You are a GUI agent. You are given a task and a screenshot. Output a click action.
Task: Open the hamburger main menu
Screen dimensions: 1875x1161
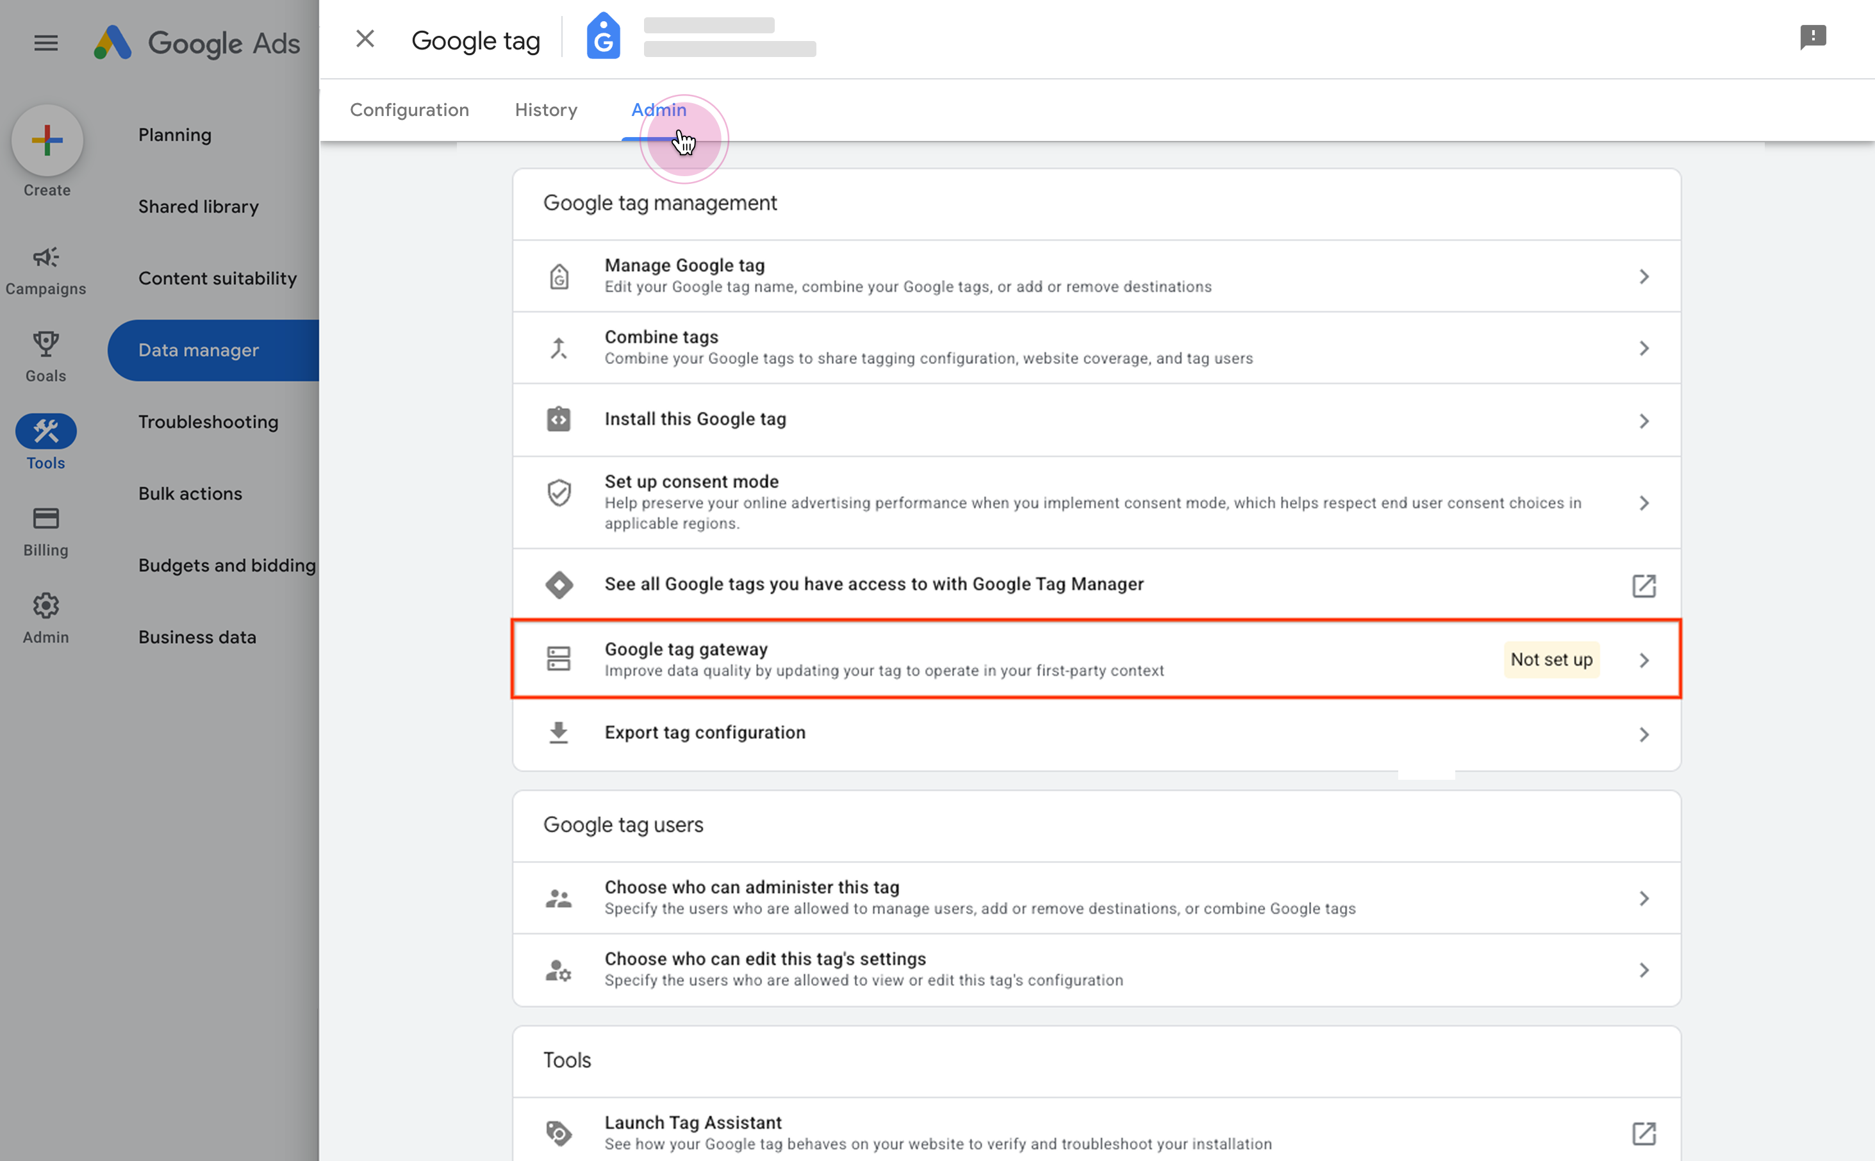[x=46, y=43]
